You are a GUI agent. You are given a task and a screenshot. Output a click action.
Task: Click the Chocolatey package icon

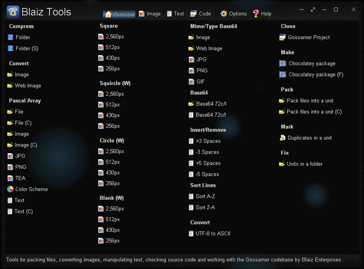coord(282,63)
